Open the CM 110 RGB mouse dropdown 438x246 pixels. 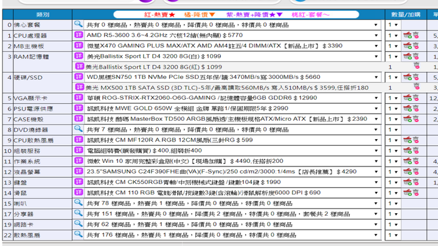tap(232, 193)
